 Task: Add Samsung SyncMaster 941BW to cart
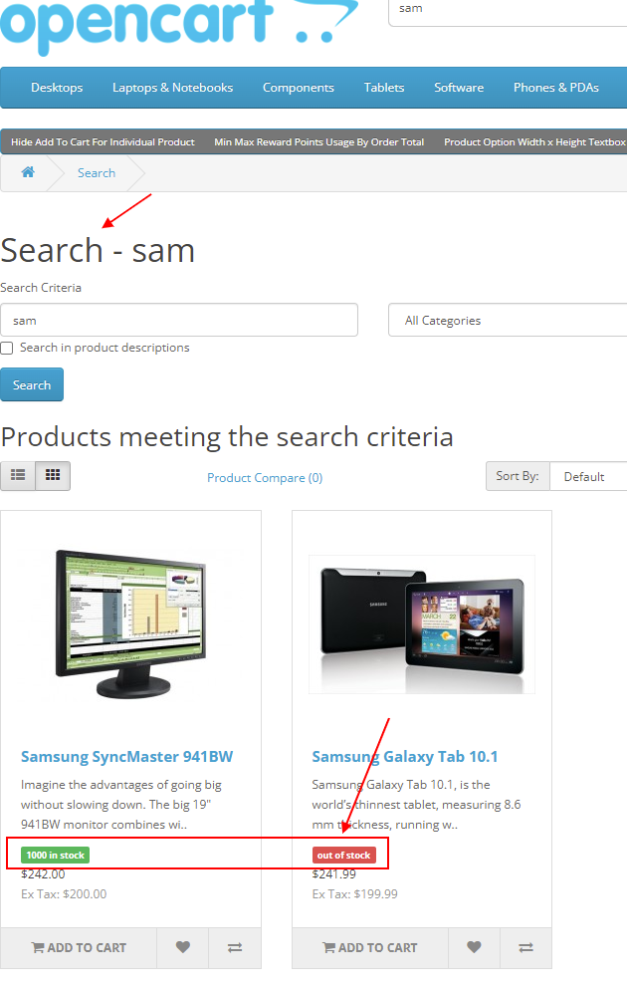coord(79,947)
